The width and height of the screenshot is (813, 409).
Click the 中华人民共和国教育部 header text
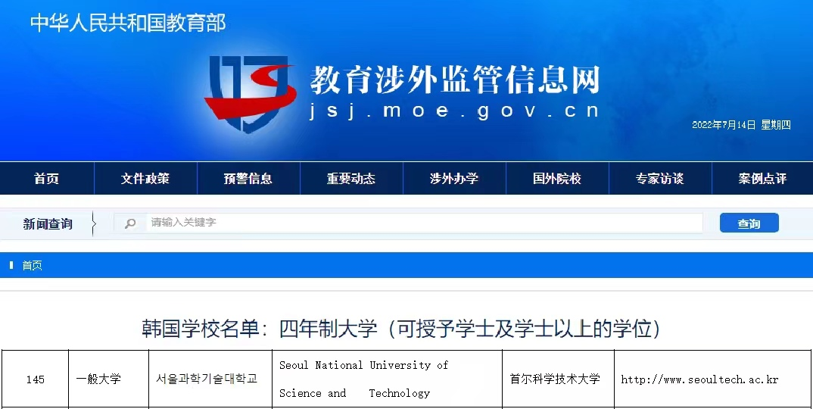click(x=128, y=23)
